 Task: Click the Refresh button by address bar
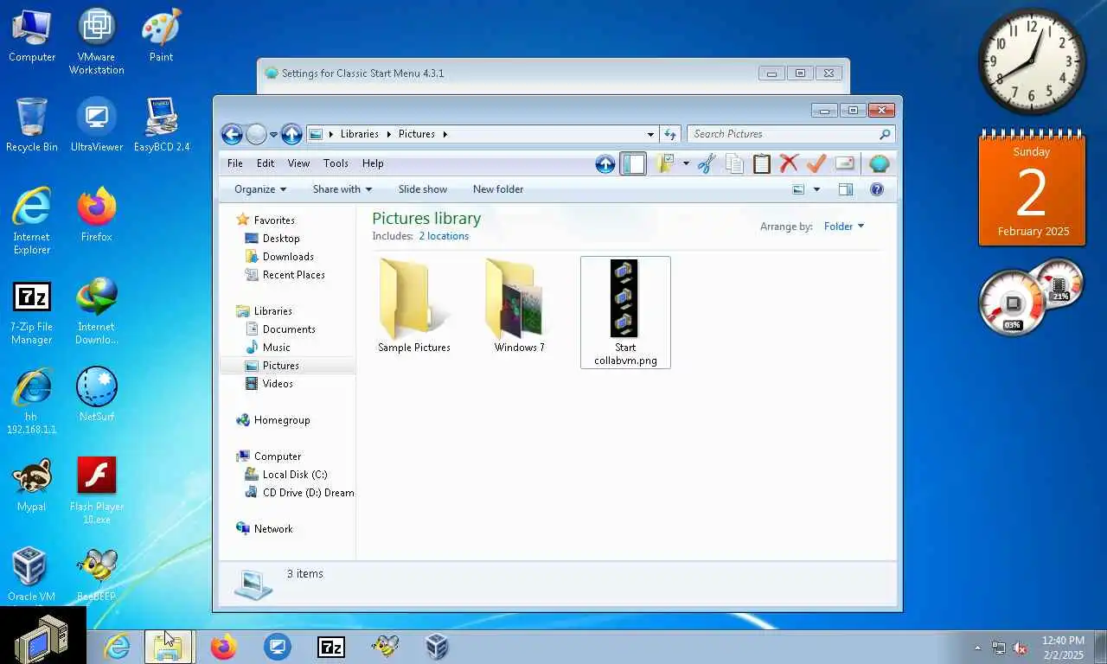(x=669, y=134)
